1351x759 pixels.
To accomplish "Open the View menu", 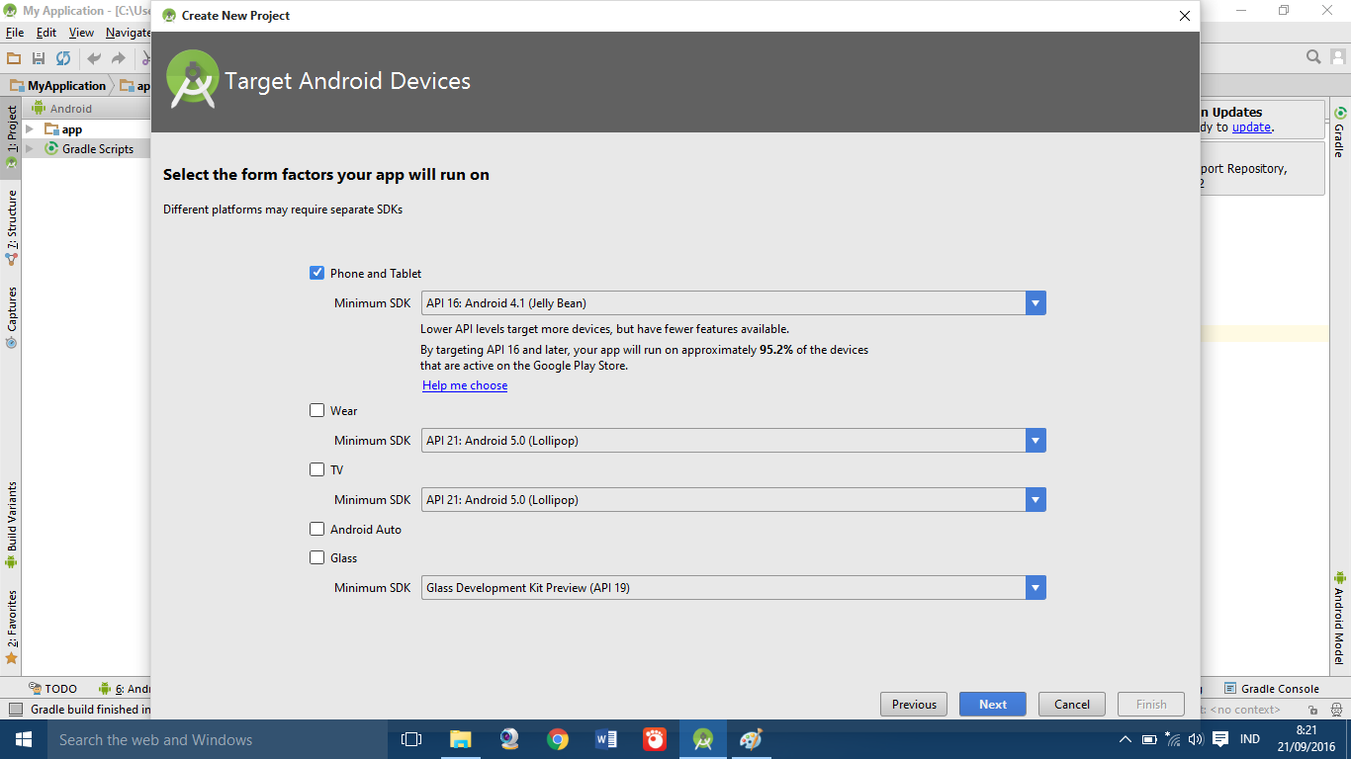I will coord(80,32).
